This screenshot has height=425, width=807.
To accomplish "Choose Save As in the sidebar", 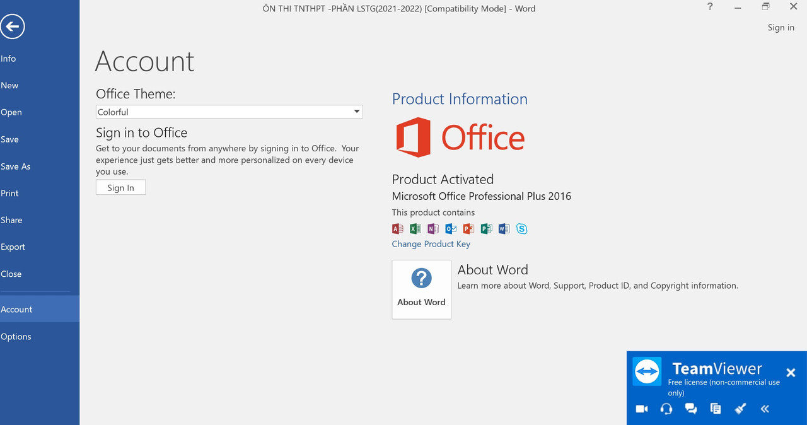I will click(x=40, y=166).
